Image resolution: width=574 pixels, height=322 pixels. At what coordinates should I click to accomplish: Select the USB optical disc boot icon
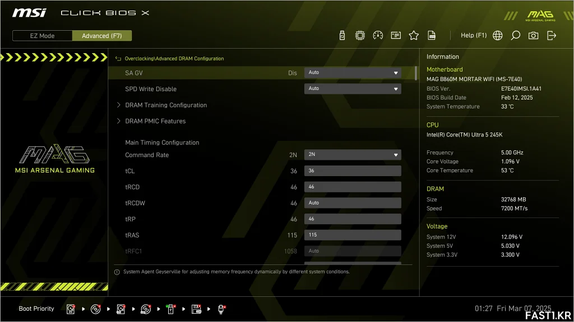point(146,309)
